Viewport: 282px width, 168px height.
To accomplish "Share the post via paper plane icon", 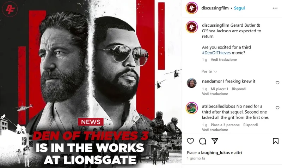I will (215, 141).
